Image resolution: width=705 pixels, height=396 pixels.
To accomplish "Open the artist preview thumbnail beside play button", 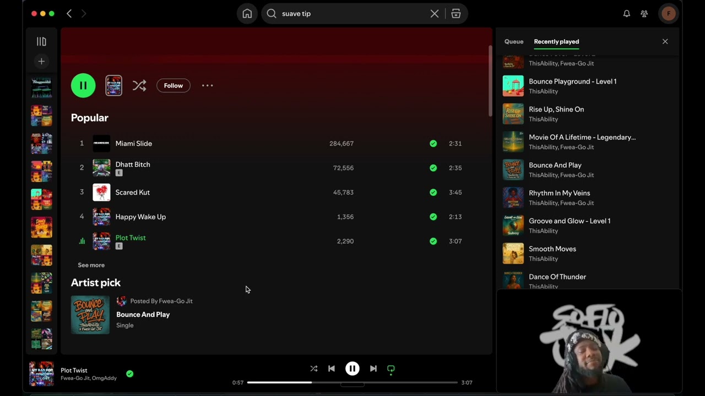I will [x=114, y=85].
